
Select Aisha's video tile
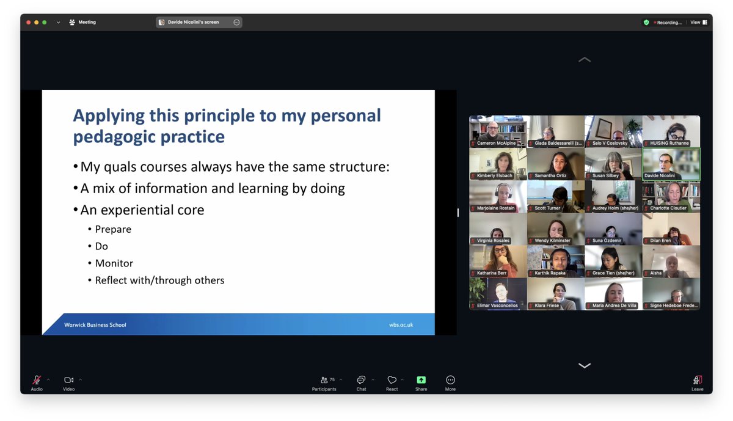[671, 261]
